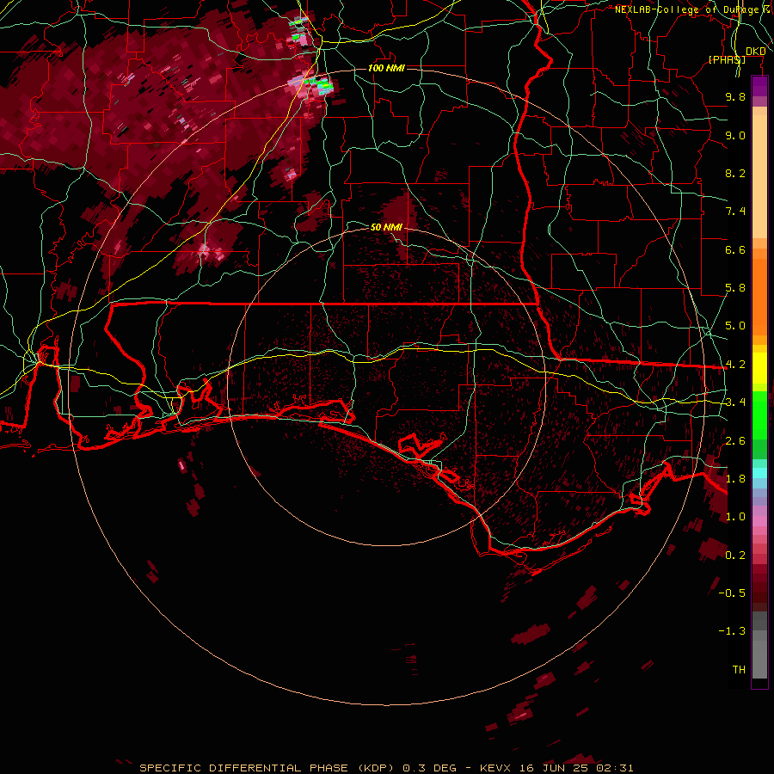774x774 pixels.
Task: Click the 0.2 scale value
Action: (x=735, y=556)
